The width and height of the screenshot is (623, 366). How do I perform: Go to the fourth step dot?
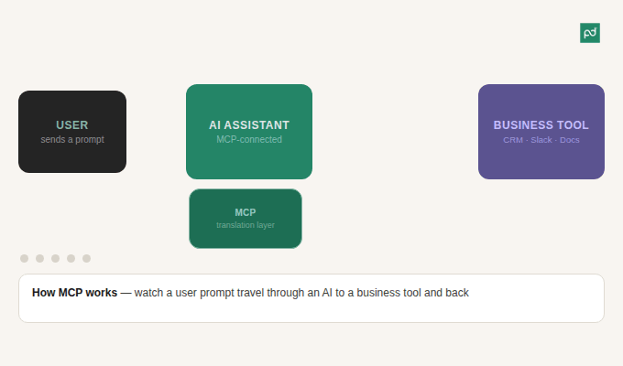71,258
